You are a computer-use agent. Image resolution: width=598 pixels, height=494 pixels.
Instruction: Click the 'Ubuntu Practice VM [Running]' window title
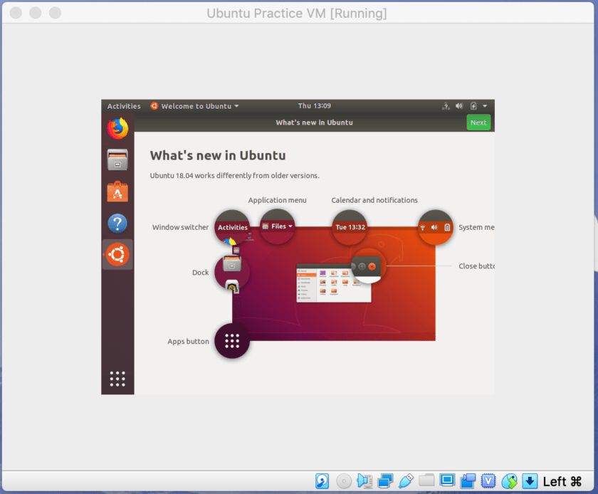tap(297, 14)
